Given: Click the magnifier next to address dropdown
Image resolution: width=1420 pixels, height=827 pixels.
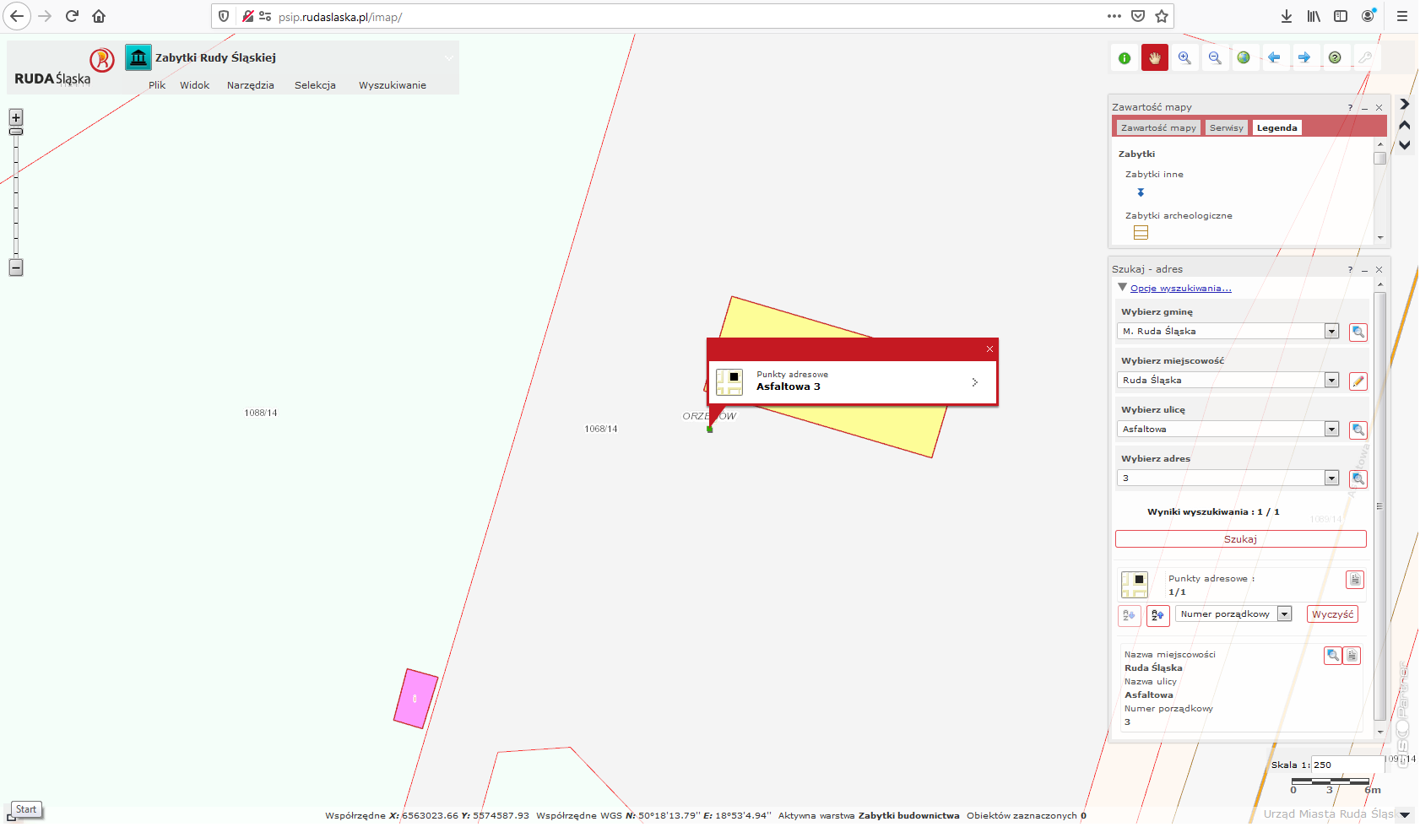Looking at the screenshot, I should [x=1358, y=478].
